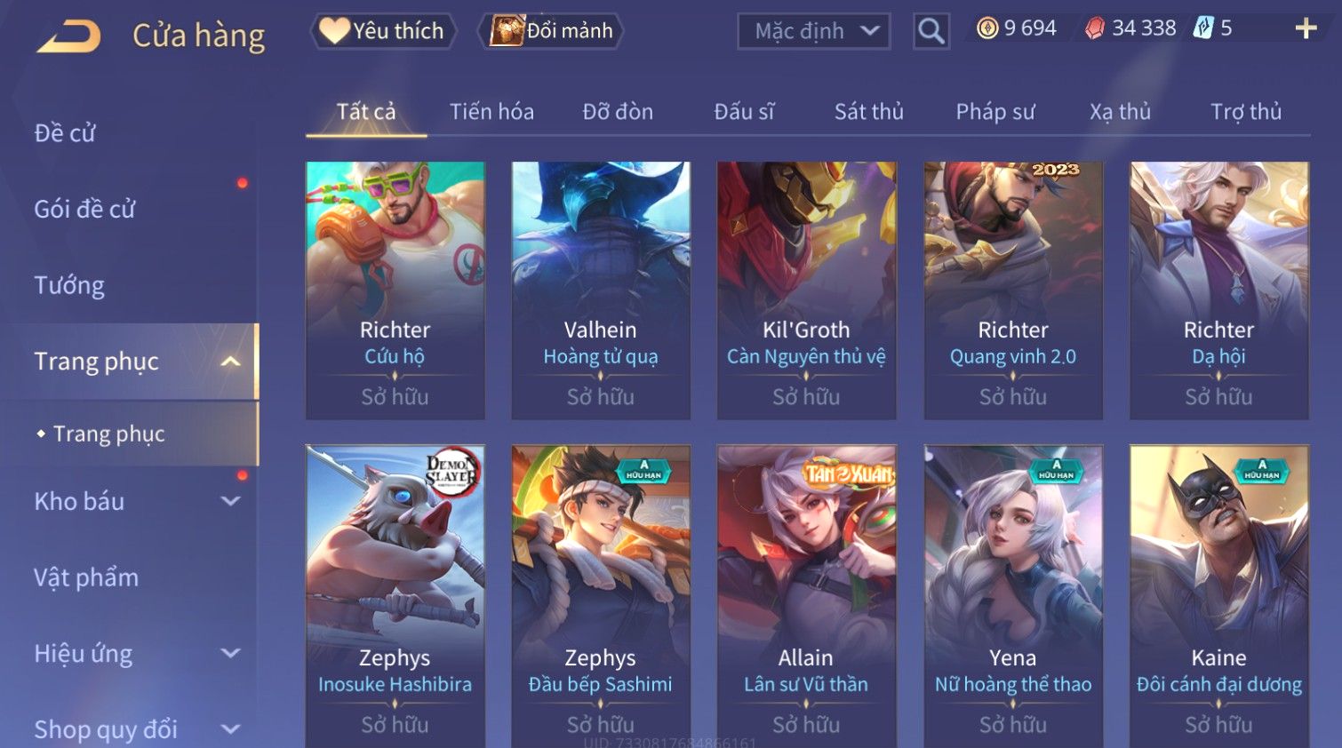Click the plus icon to add currency
This screenshot has height=748, width=1342.
[x=1306, y=29]
